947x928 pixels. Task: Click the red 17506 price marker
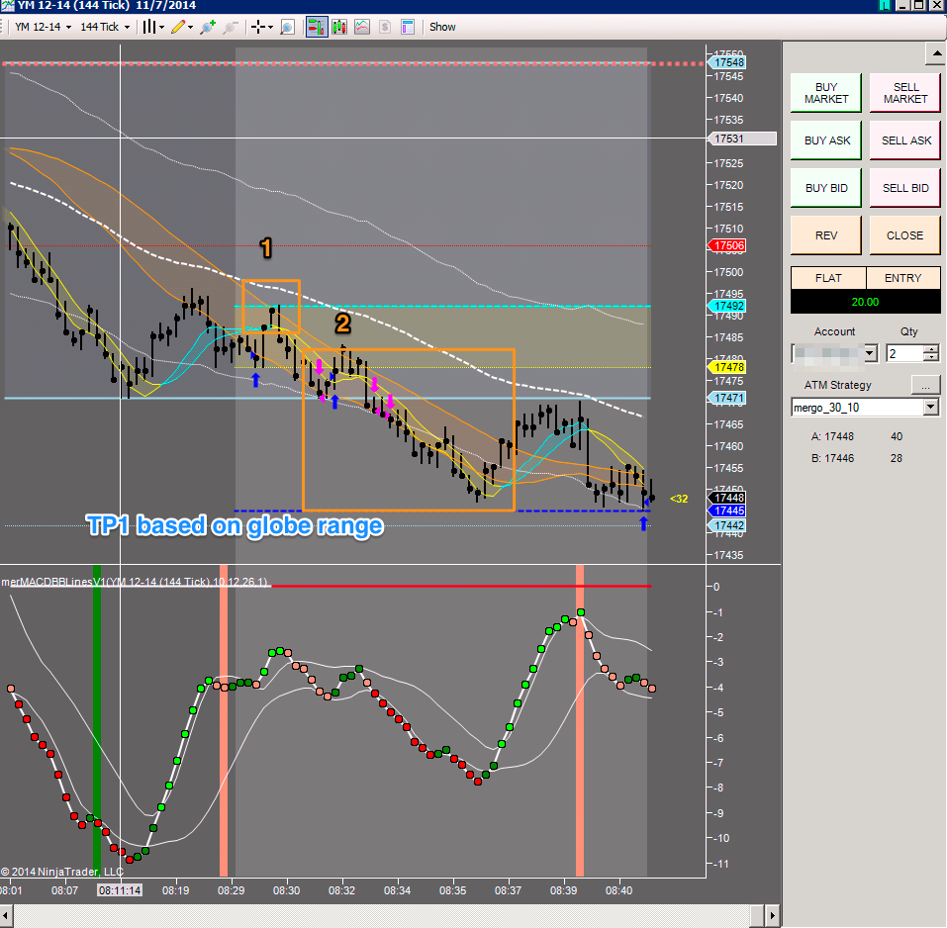click(x=727, y=245)
